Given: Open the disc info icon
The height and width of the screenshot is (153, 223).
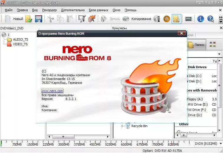Looking at the screenshot, I should tap(157, 19).
